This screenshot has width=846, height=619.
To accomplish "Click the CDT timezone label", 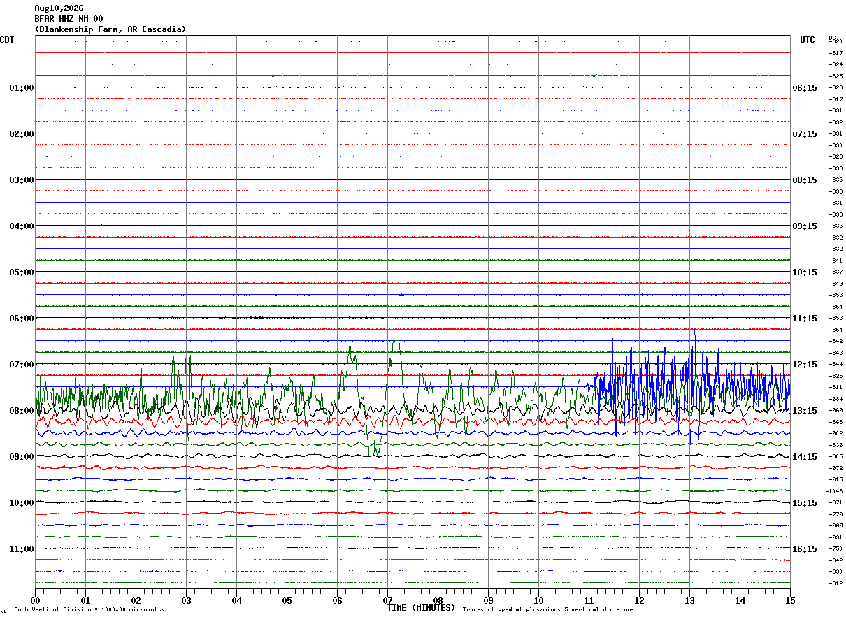I will pos(7,40).
